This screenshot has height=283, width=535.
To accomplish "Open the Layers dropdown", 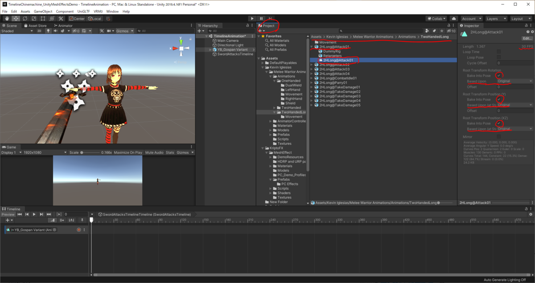I will 495,19.
